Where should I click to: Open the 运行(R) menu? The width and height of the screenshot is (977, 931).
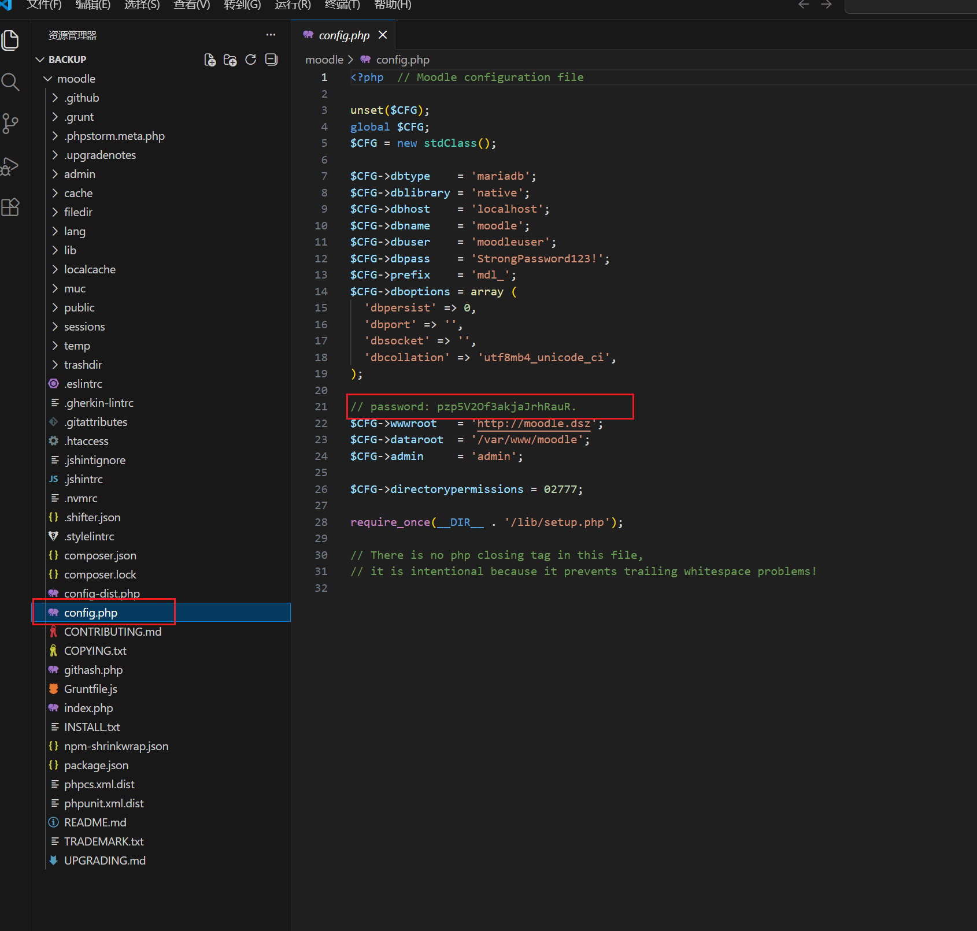[293, 5]
